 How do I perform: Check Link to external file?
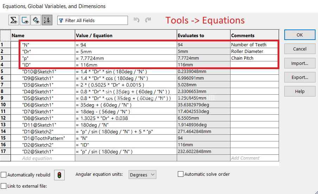coord(4,186)
